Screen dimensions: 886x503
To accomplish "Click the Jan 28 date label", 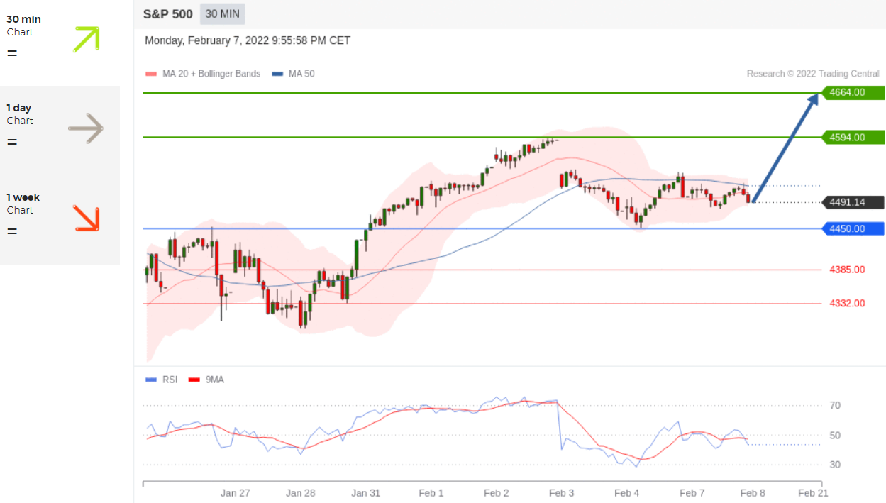I will [301, 492].
